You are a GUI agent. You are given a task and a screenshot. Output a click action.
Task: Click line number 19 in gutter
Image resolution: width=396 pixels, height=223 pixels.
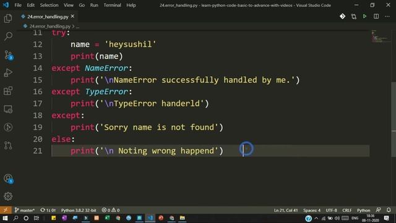(x=38, y=128)
